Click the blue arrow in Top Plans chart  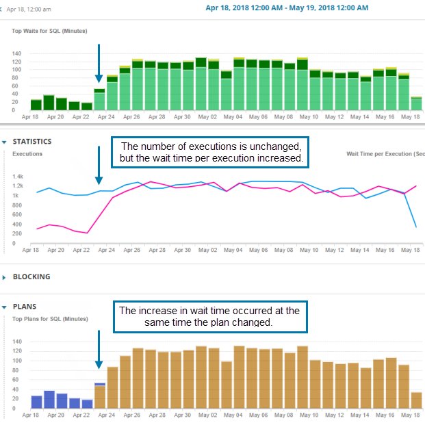click(x=99, y=350)
